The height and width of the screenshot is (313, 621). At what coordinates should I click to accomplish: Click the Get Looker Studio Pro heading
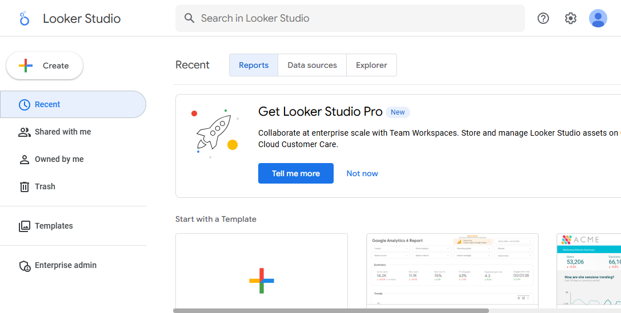(320, 112)
